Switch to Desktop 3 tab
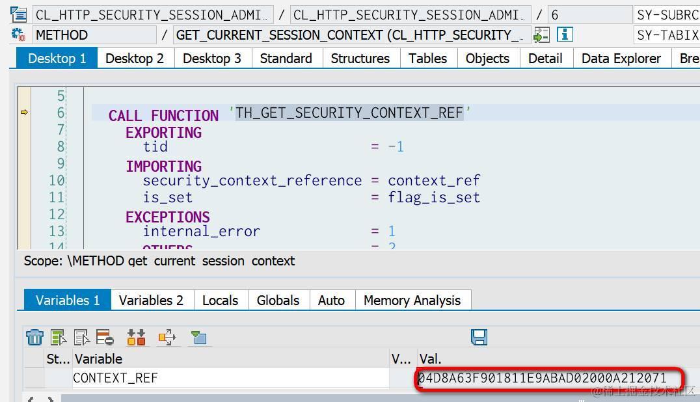Screen dimensions: 700x402 [x=212, y=59]
